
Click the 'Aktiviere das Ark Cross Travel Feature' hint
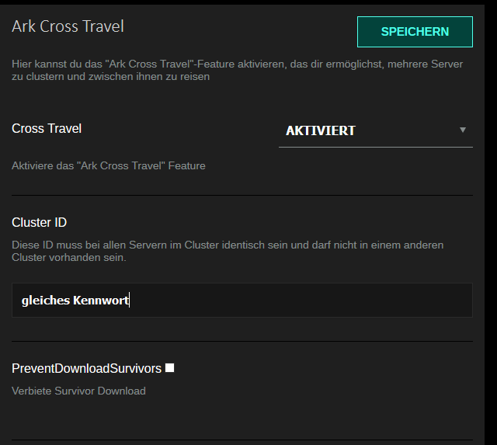click(109, 165)
